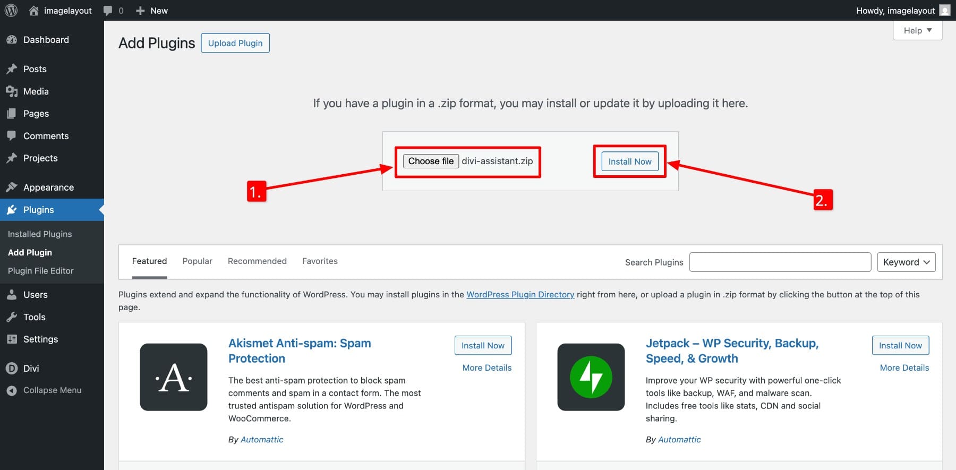
Task: Click the user avatar in top bar
Action: pos(945,10)
